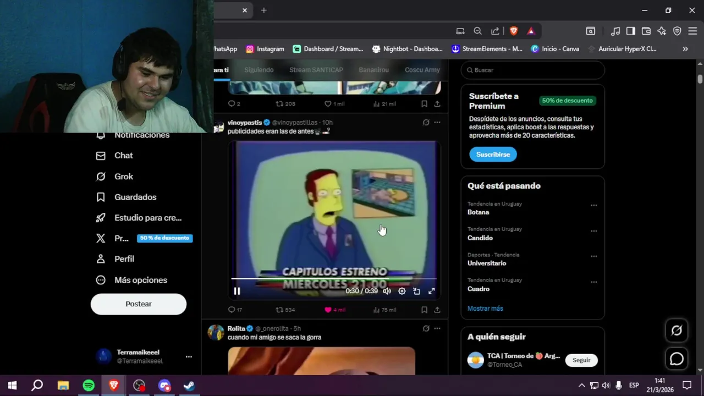Image resolution: width=704 pixels, height=396 pixels.
Task: Open Brave Rewards triangle icon
Action: (531, 31)
